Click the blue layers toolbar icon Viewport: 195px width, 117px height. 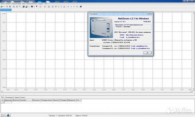[x=32, y=6]
